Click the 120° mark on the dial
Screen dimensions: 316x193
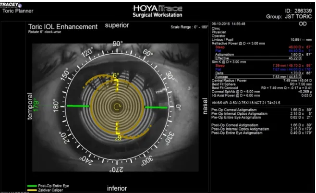click(x=87, y=52)
